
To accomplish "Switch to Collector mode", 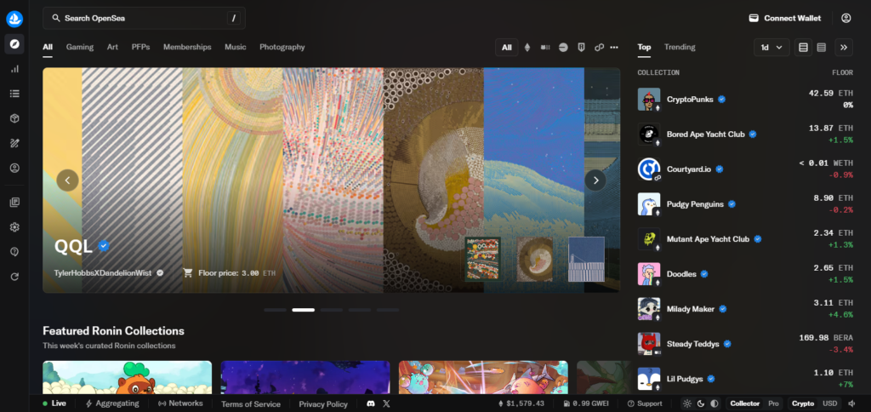I will (744, 403).
